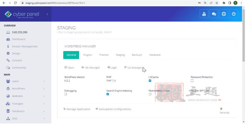Uncheck Search Engine Indexing
Image resolution: width=246 pixels, height=124 pixels.
tap(108, 94)
